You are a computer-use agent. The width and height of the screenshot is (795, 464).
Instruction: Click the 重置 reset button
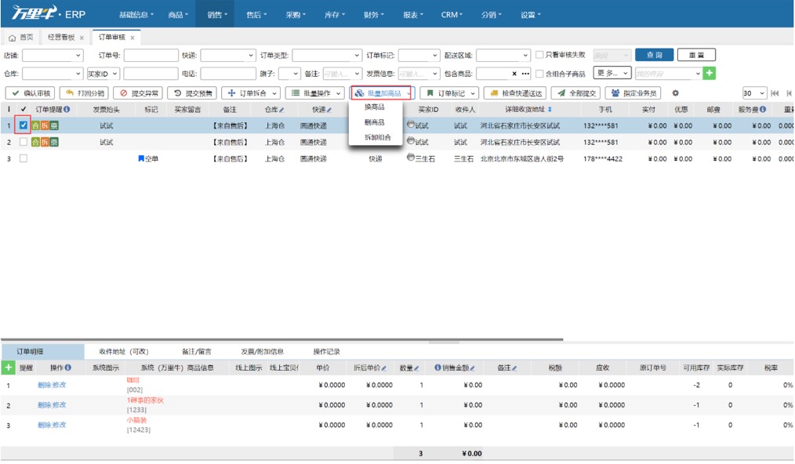pos(696,55)
